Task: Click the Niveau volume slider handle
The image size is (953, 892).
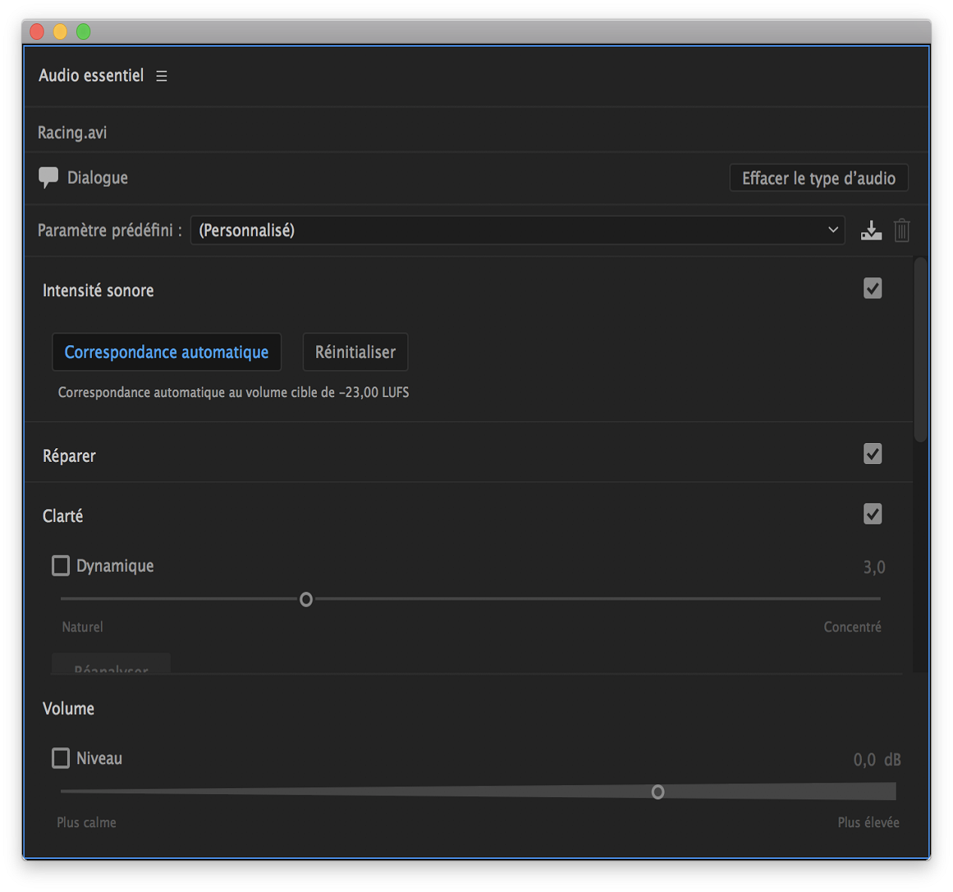Action: 658,792
